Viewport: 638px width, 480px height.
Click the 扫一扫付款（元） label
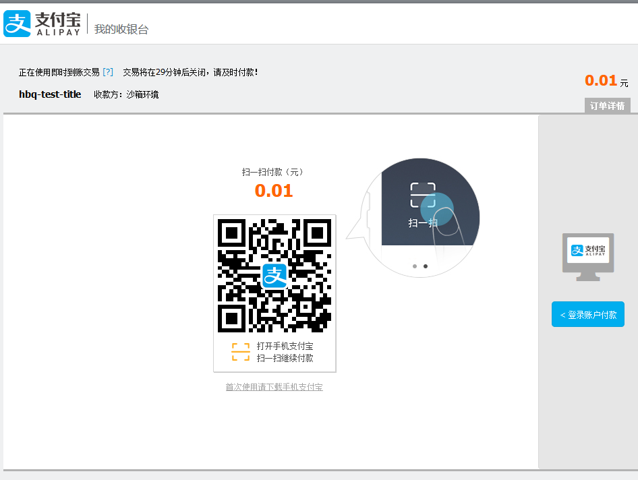pos(272,172)
